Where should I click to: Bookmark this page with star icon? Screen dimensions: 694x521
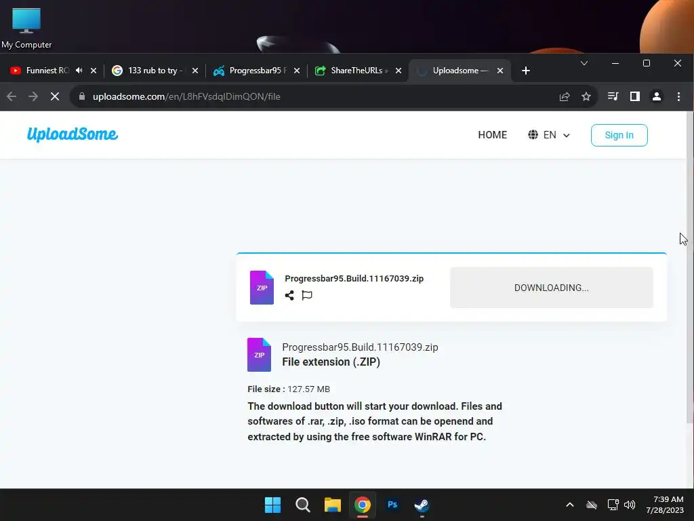click(x=586, y=96)
